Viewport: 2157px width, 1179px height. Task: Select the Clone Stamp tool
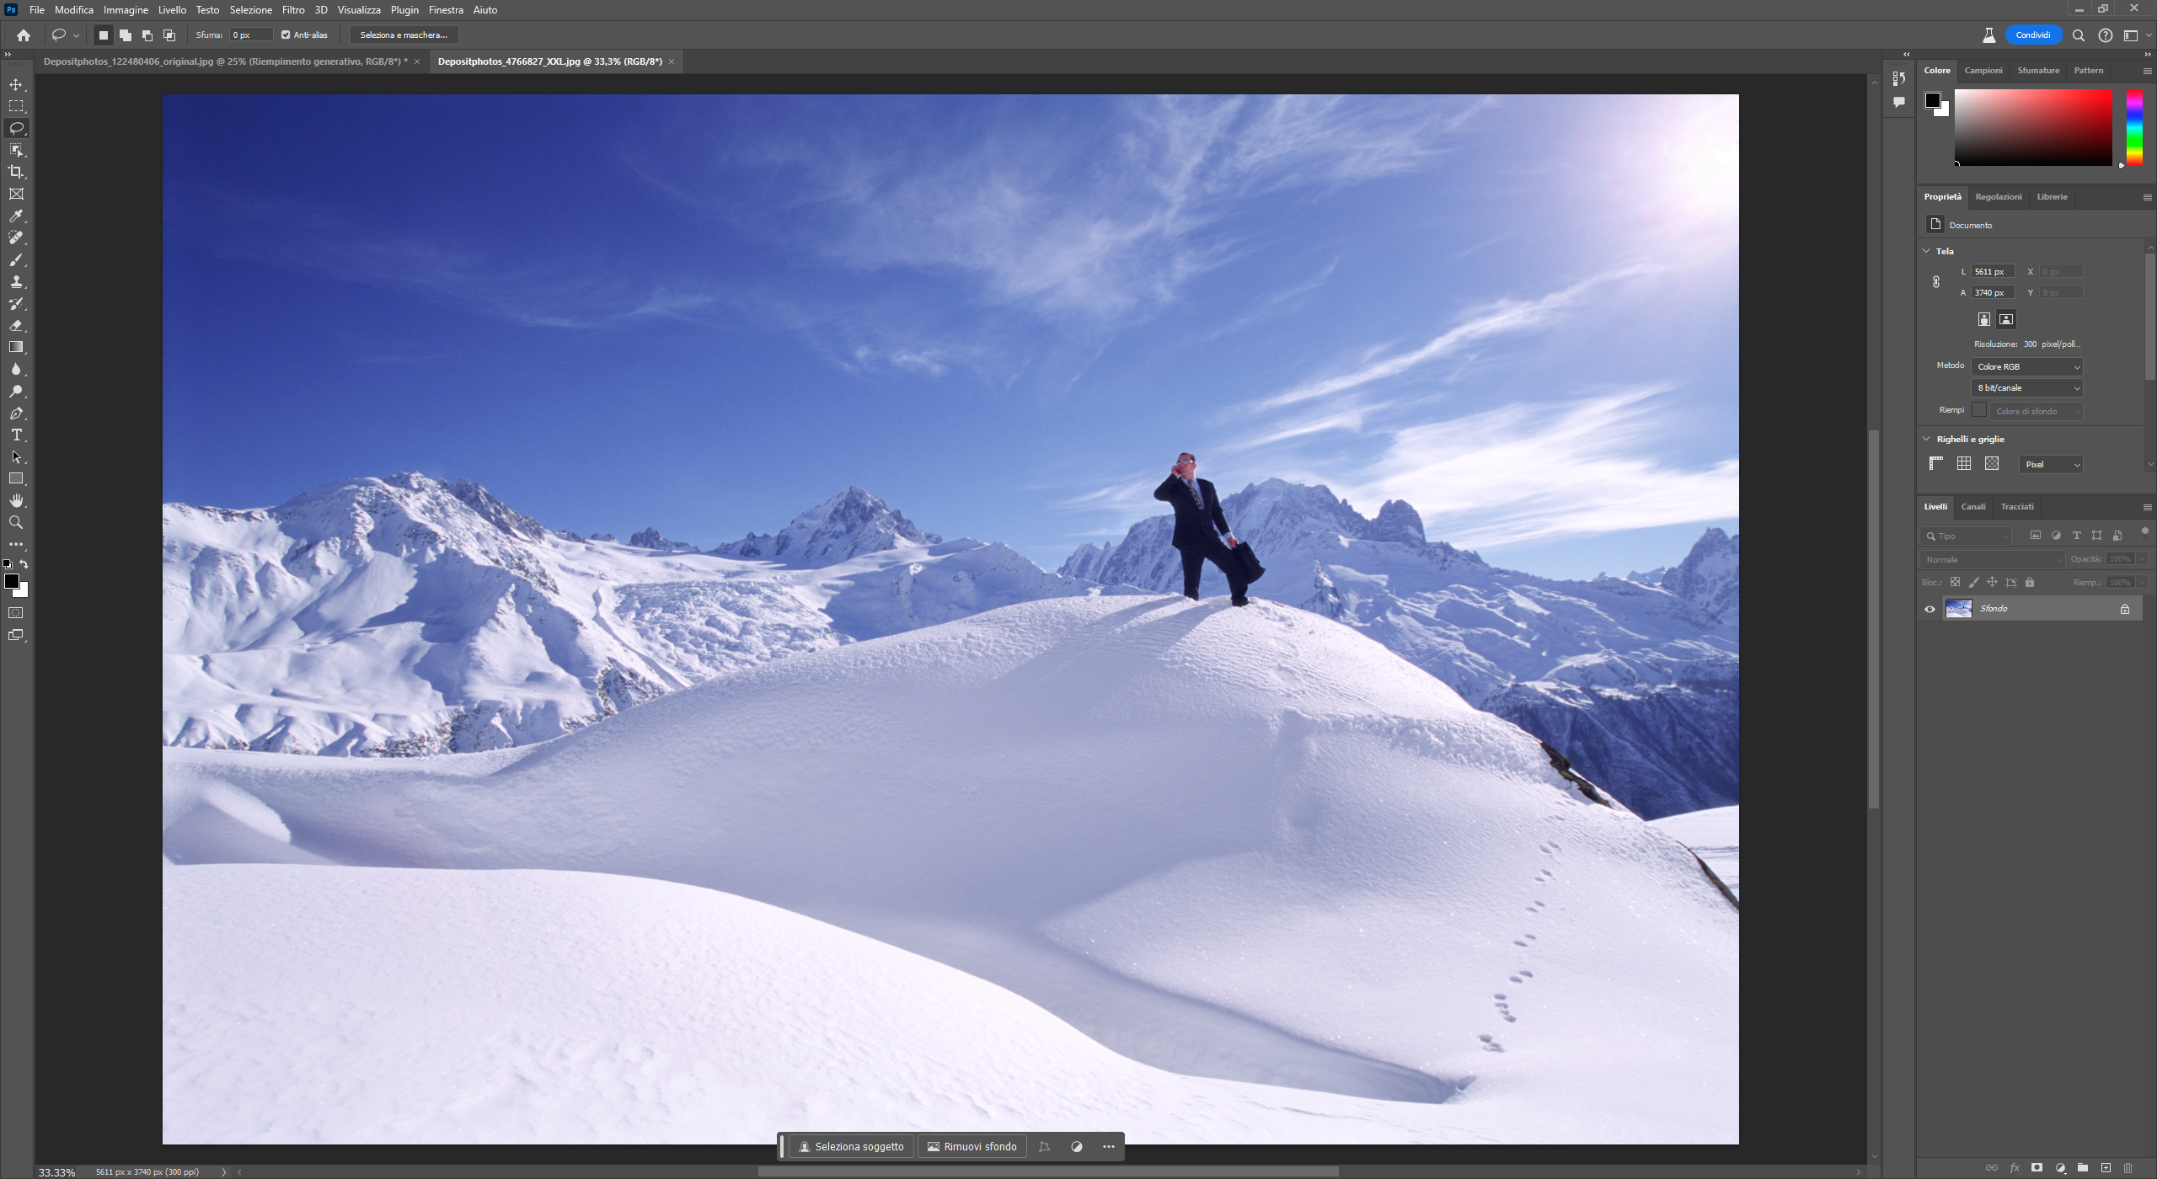point(16,282)
